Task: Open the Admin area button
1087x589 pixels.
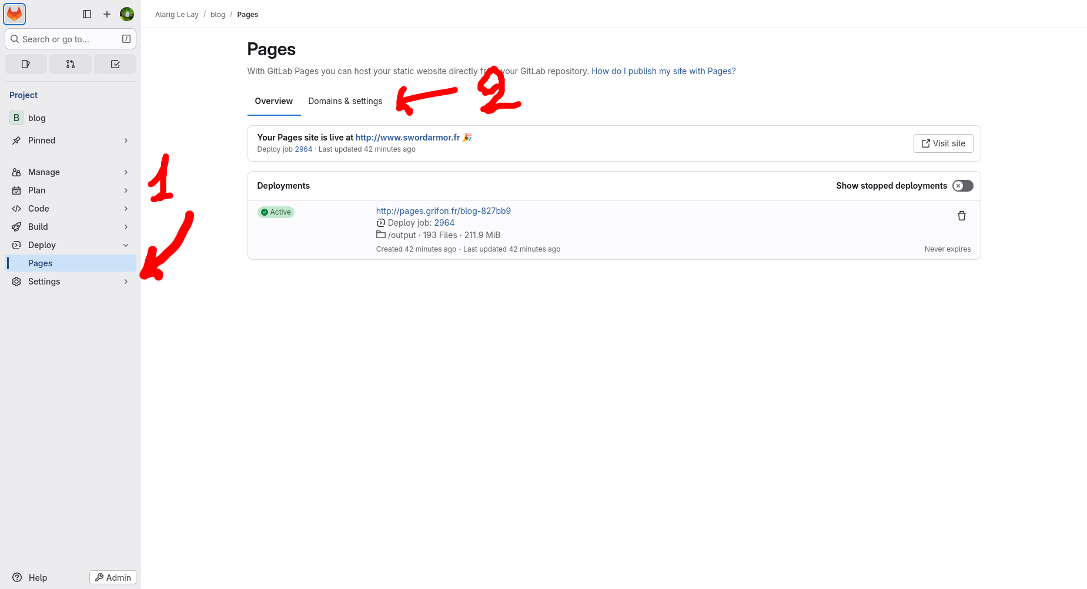Action: pos(113,577)
